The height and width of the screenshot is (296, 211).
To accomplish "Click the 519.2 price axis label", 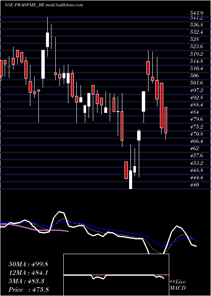I will 197,54.
